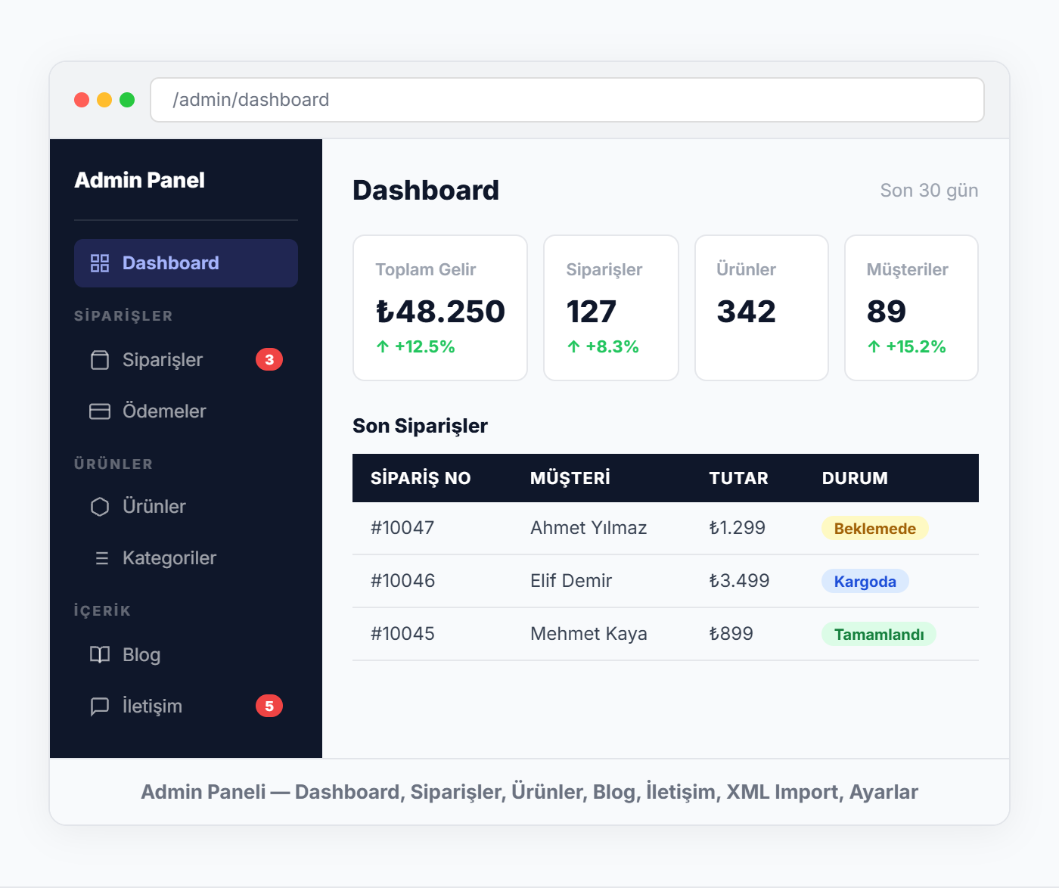The height and width of the screenshot is (888, 1059).
Task: Open İletişim in the sidebar
Action: click(186, 706)
